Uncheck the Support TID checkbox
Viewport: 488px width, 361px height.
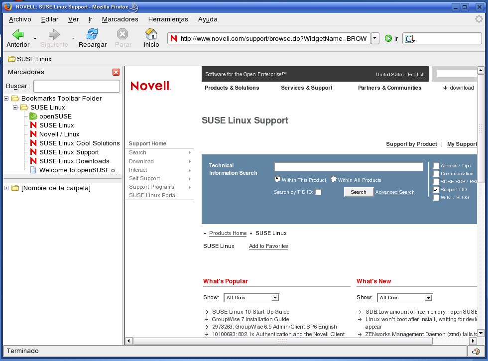[436, 190]
